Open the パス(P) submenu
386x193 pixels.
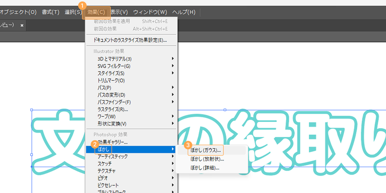click(131, 87)
